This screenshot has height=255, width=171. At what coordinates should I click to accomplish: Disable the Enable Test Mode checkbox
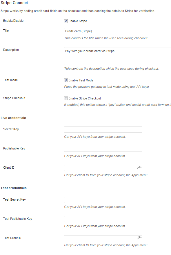66,80
